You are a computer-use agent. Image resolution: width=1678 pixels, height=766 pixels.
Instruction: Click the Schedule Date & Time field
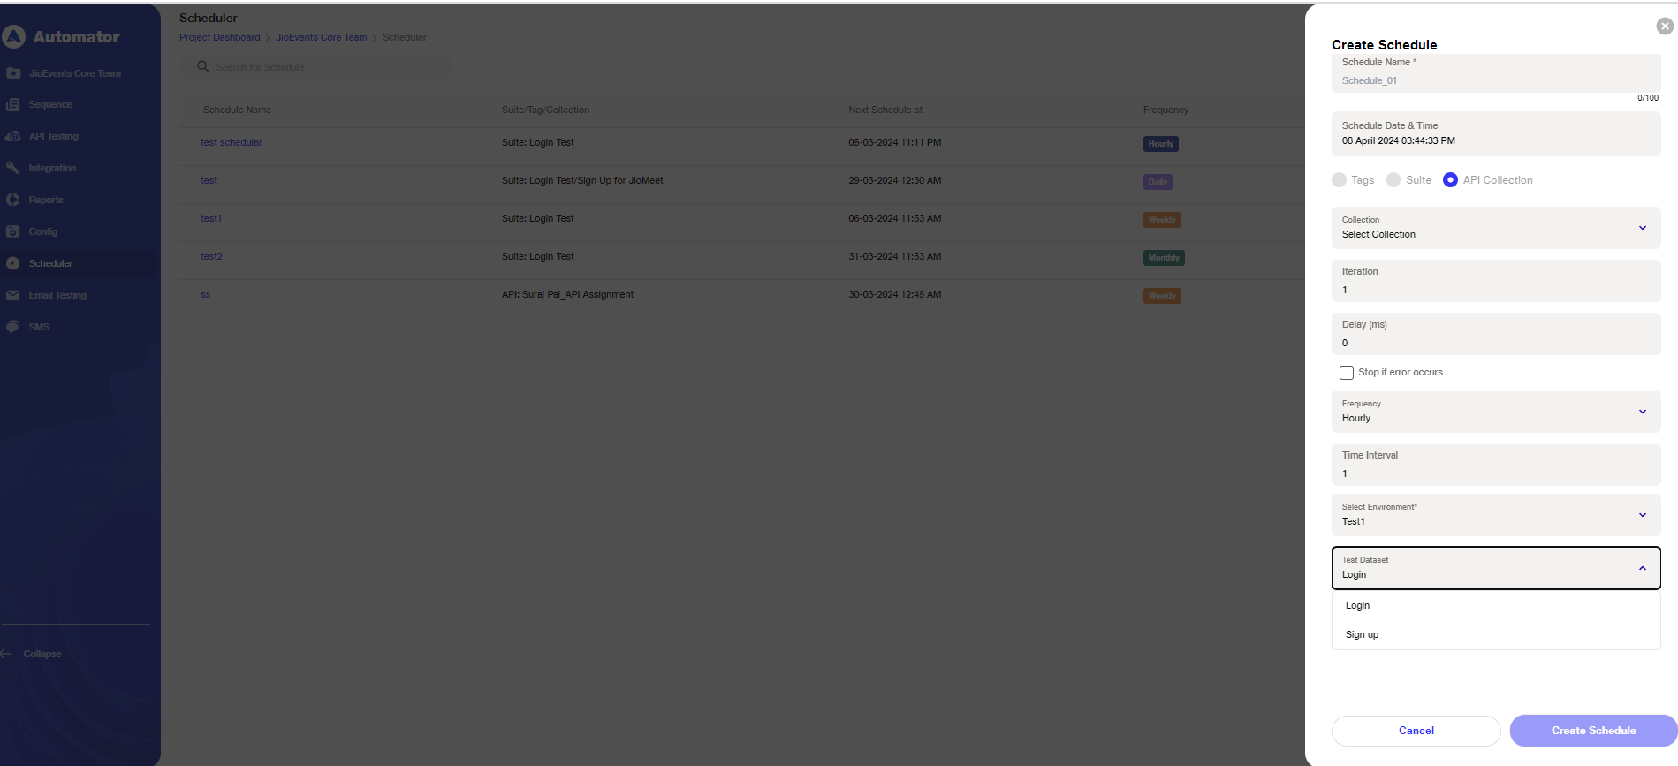click(1496, 133)
